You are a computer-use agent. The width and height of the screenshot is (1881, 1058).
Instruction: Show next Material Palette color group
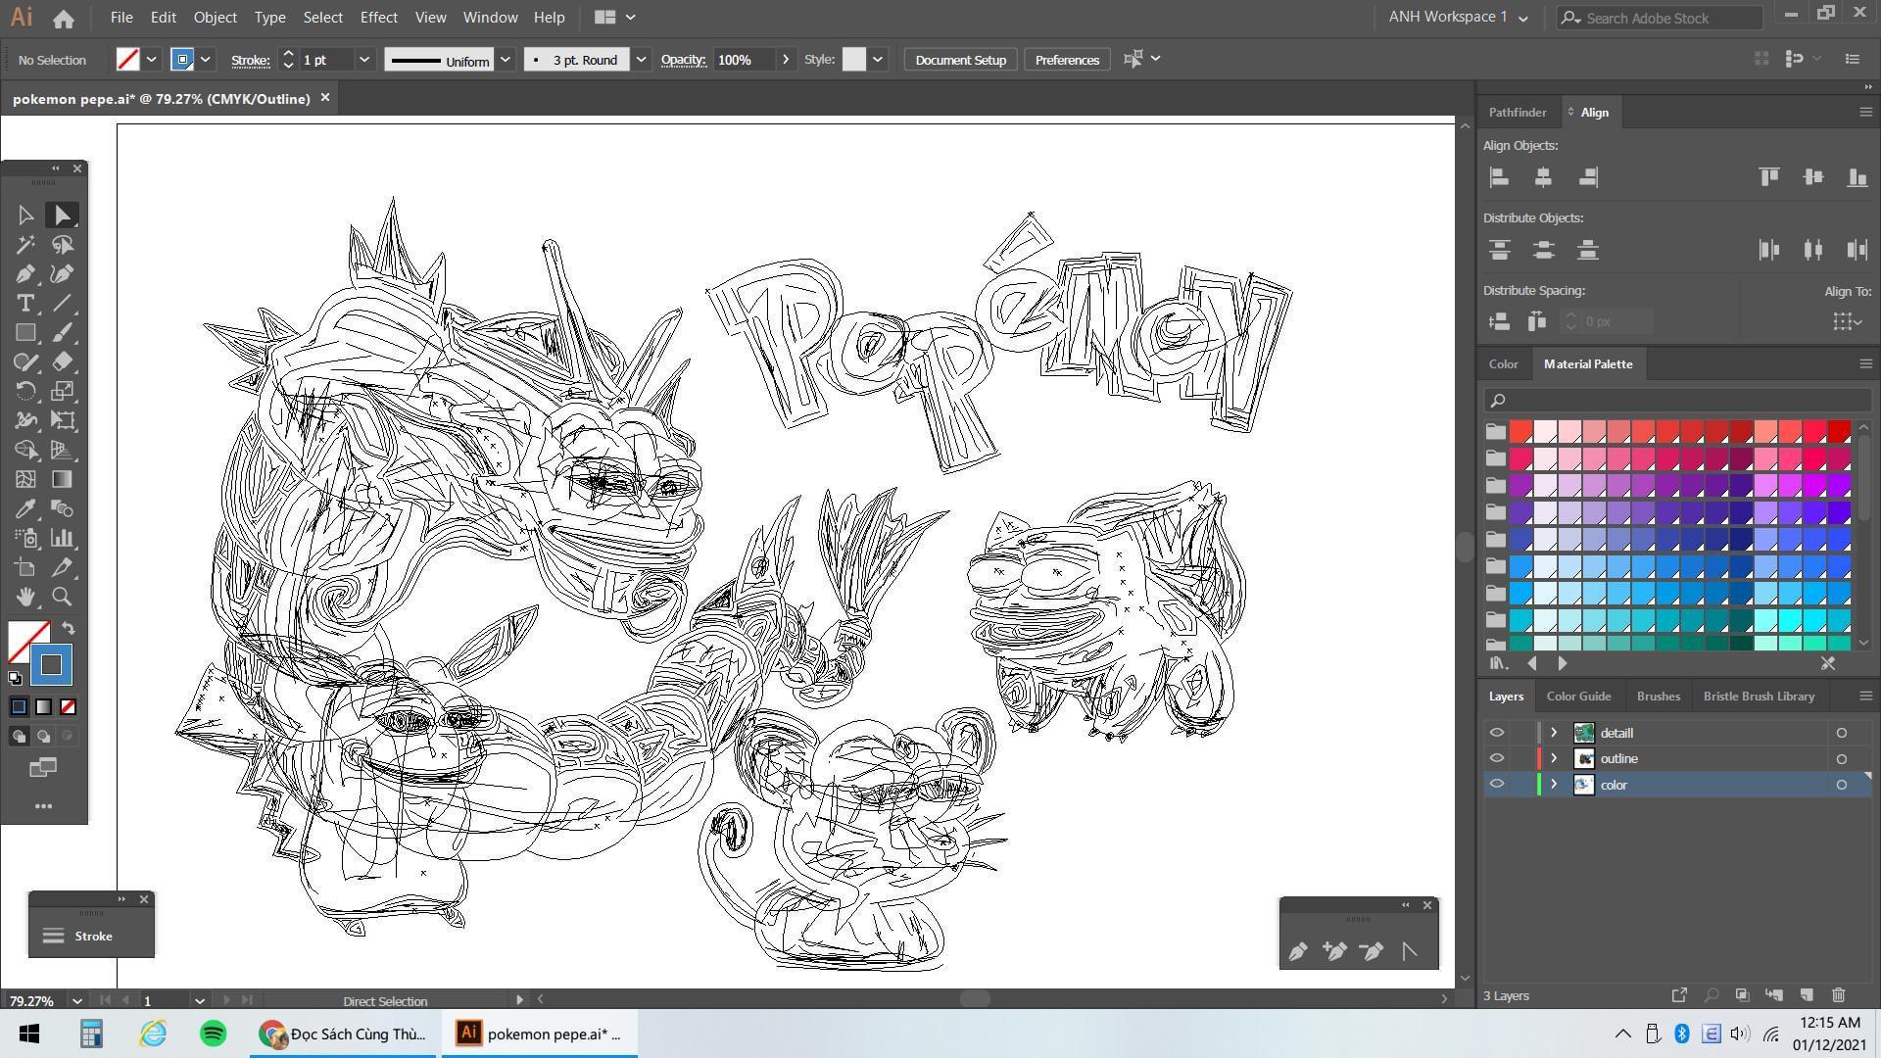(1562, 663)
